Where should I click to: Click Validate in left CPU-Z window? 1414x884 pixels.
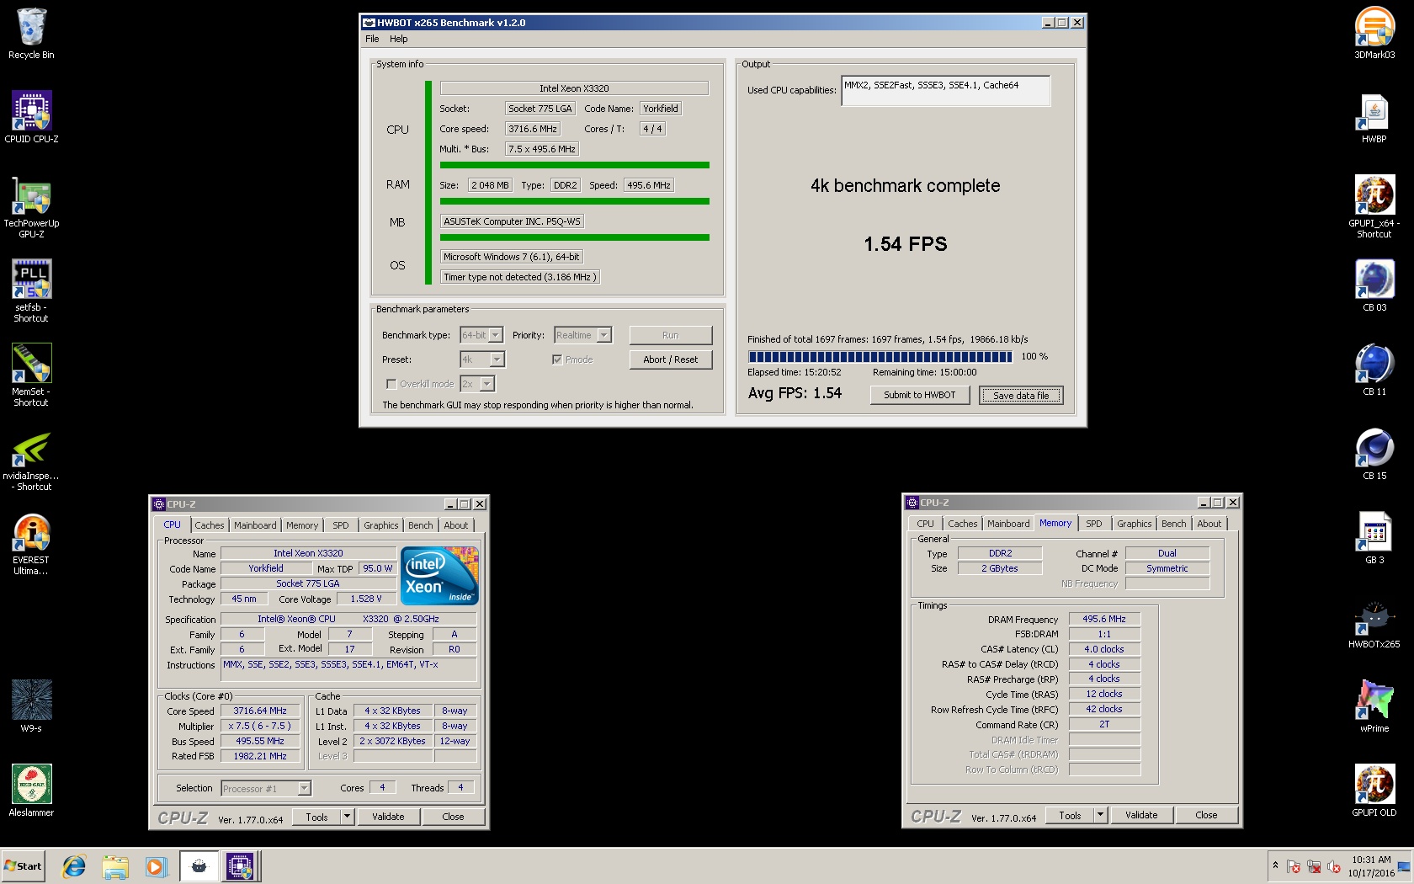(388, 817)
